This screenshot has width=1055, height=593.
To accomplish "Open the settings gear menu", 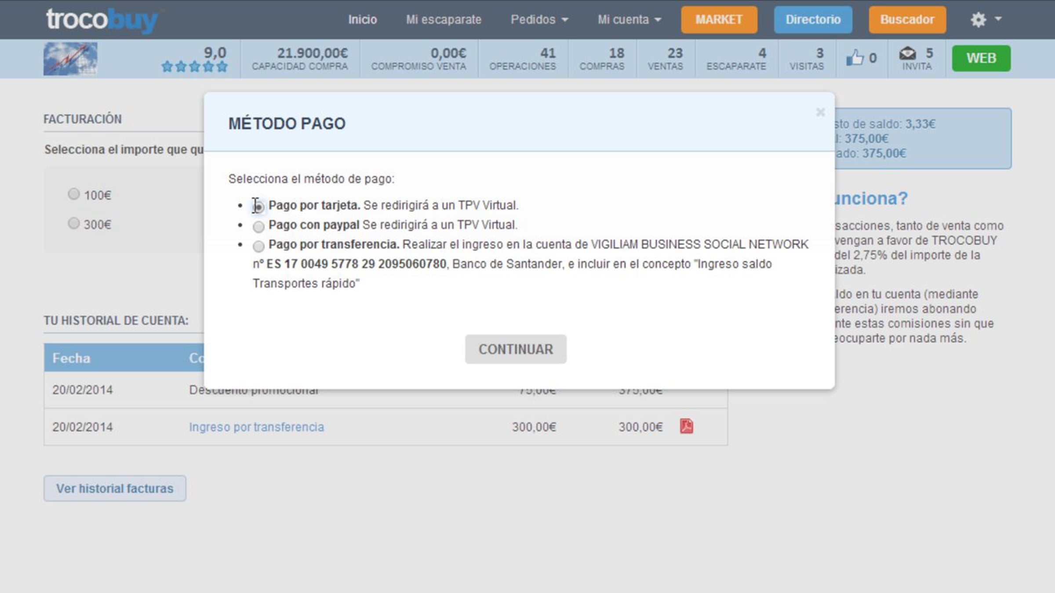I will tap(978, 20).
